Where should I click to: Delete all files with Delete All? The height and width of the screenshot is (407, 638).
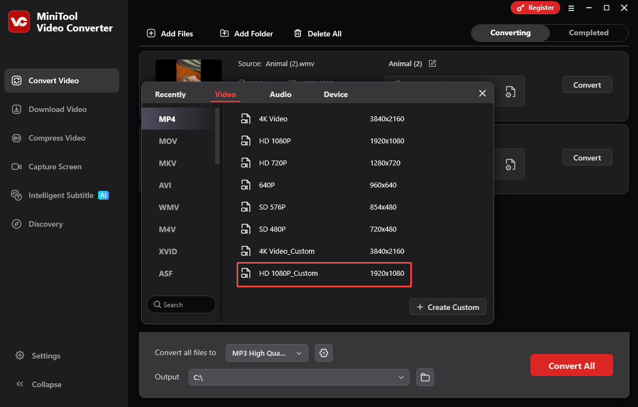(318, 33)
